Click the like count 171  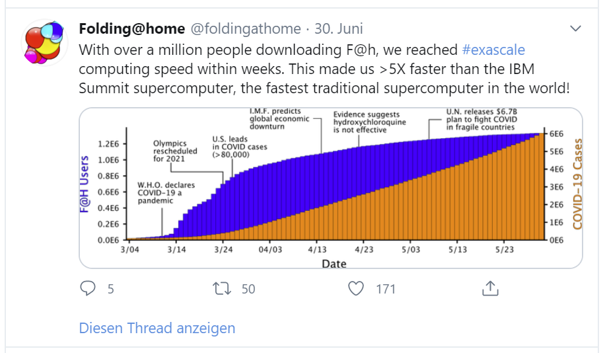pos(386,289)
